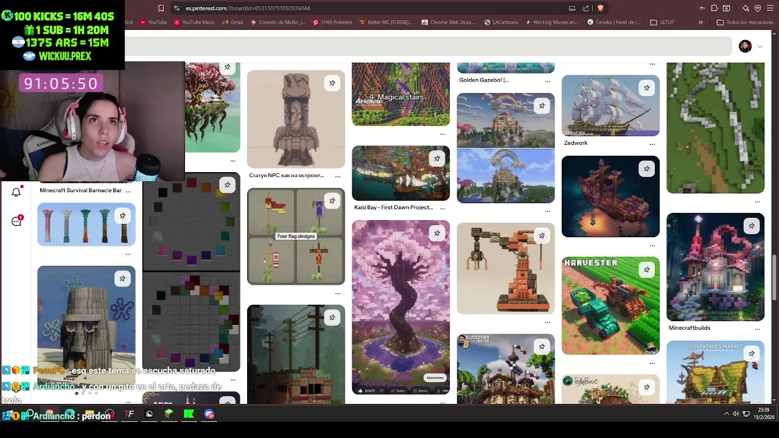The height and width of the screenshot is (438, 779).
Task: Save the rainbow castle island pin
Action: [x=542, y=106]
